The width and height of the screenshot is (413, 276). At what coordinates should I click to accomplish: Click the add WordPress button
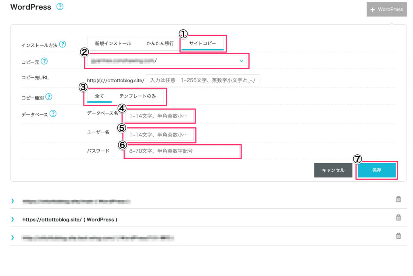point(386,10)
